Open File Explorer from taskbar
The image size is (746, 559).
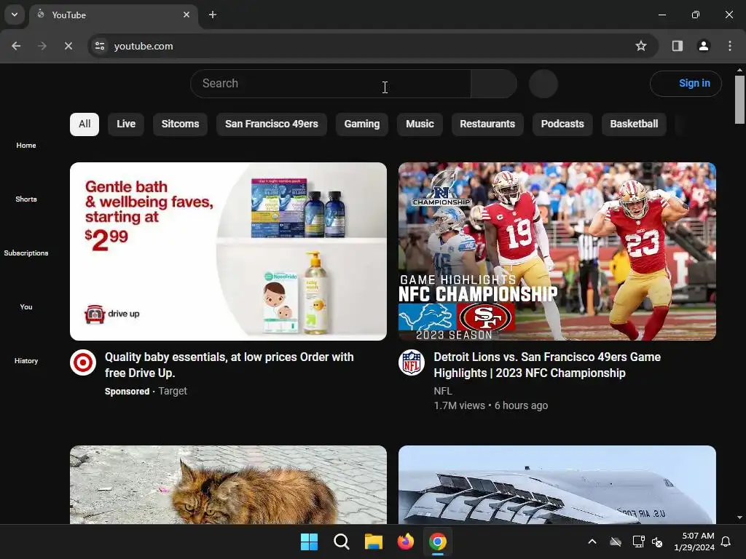click(x=374, y=542)
